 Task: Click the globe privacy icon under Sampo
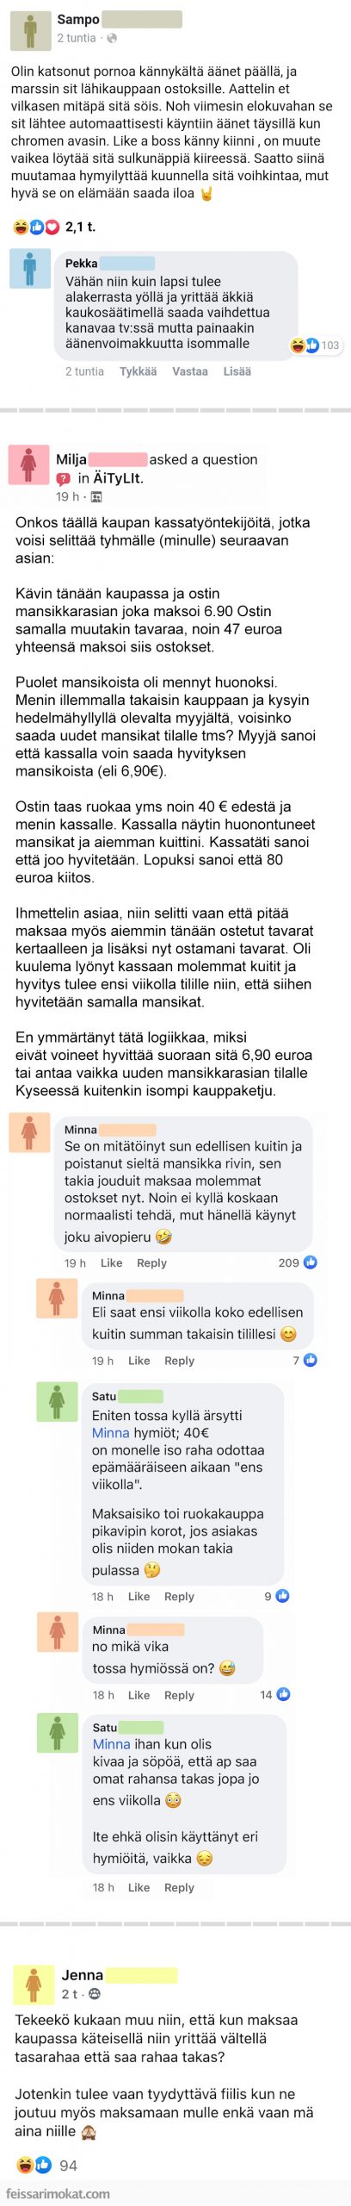(x=112, y=39)
